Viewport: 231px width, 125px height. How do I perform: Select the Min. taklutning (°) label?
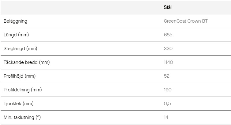(22, 117)
